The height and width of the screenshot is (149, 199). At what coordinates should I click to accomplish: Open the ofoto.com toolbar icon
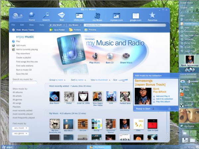[x=79, y=16]
